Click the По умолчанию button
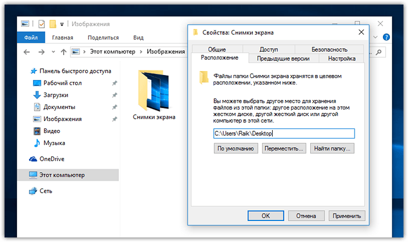 tap(236, 148)
